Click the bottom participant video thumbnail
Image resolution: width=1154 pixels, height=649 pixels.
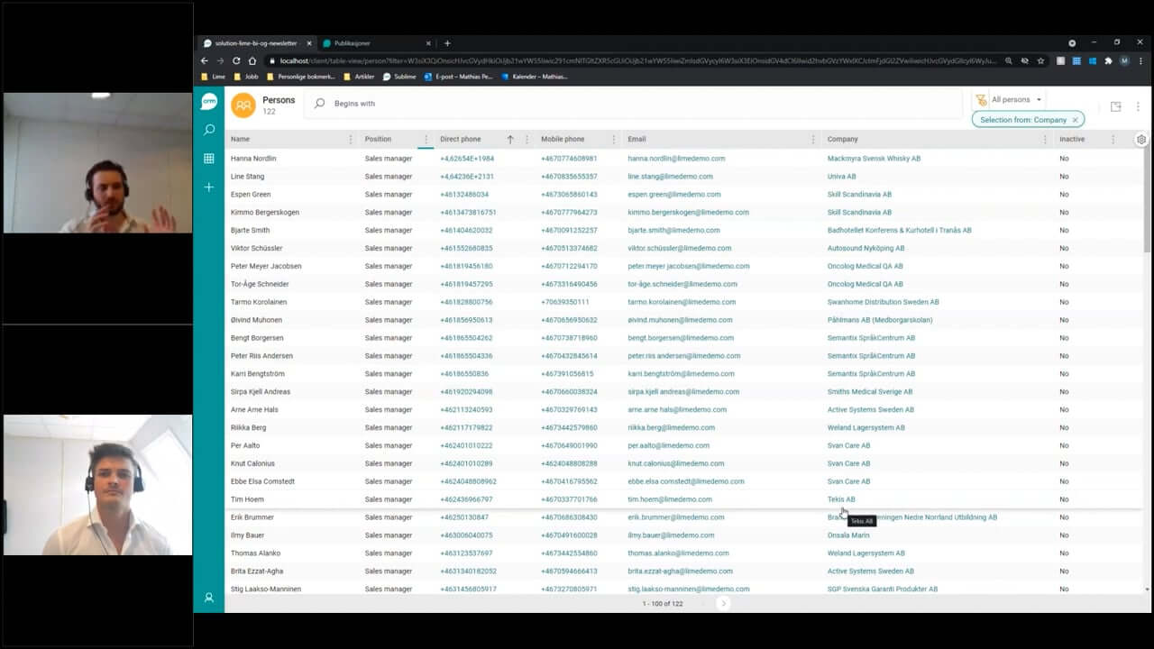tap(97, 485)
